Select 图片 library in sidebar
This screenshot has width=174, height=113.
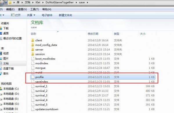pos(6,58)
